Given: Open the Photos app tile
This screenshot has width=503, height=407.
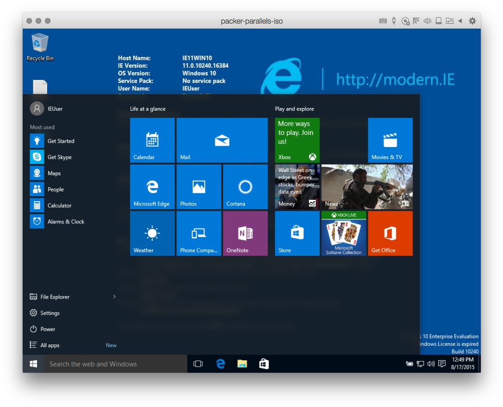Looking at the screenshot, I should click(199, 186).
